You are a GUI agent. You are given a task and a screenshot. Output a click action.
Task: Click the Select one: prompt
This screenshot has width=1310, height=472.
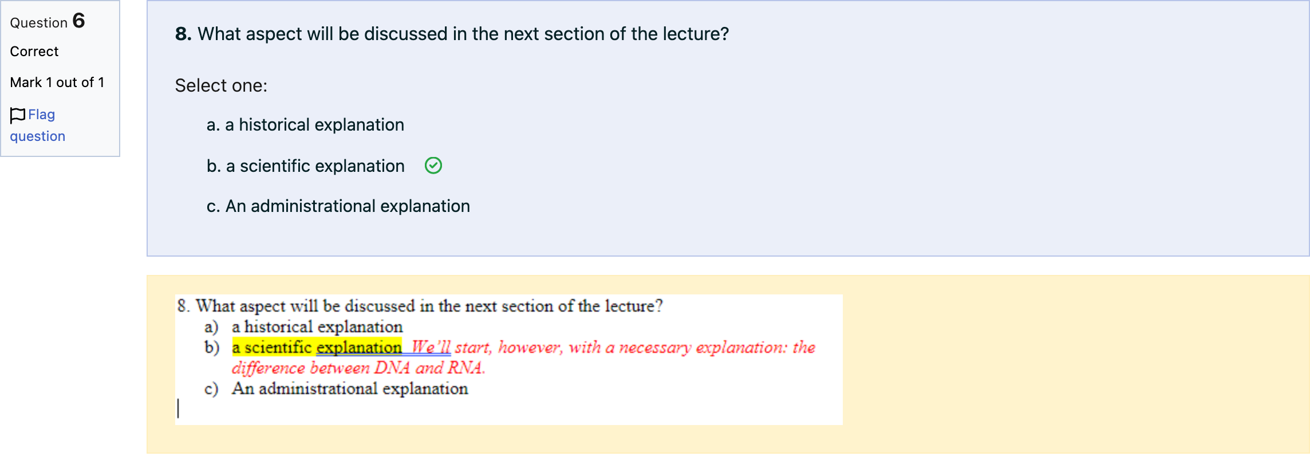(221, 85)
